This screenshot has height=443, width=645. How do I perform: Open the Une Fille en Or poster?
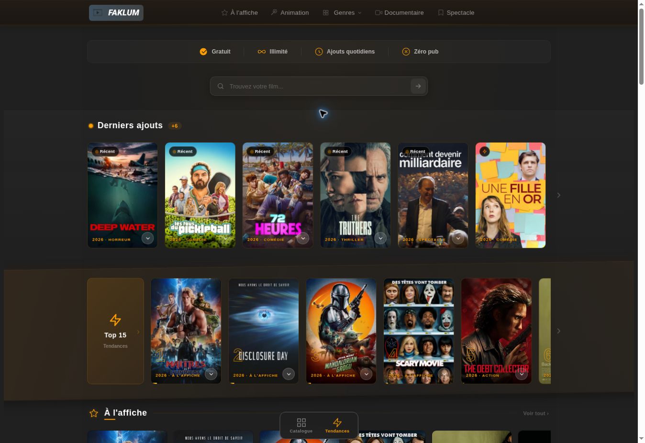tap(510, 195)
